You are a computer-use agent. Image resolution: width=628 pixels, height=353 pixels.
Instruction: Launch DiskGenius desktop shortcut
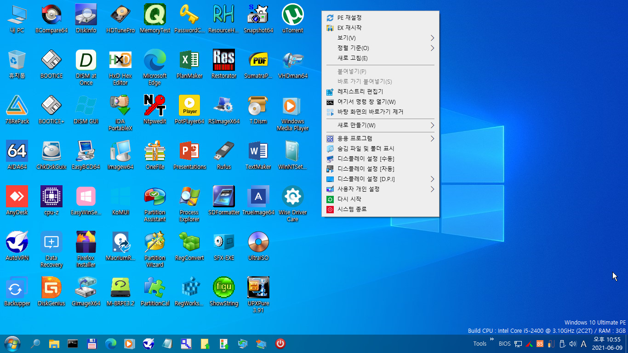51,292
